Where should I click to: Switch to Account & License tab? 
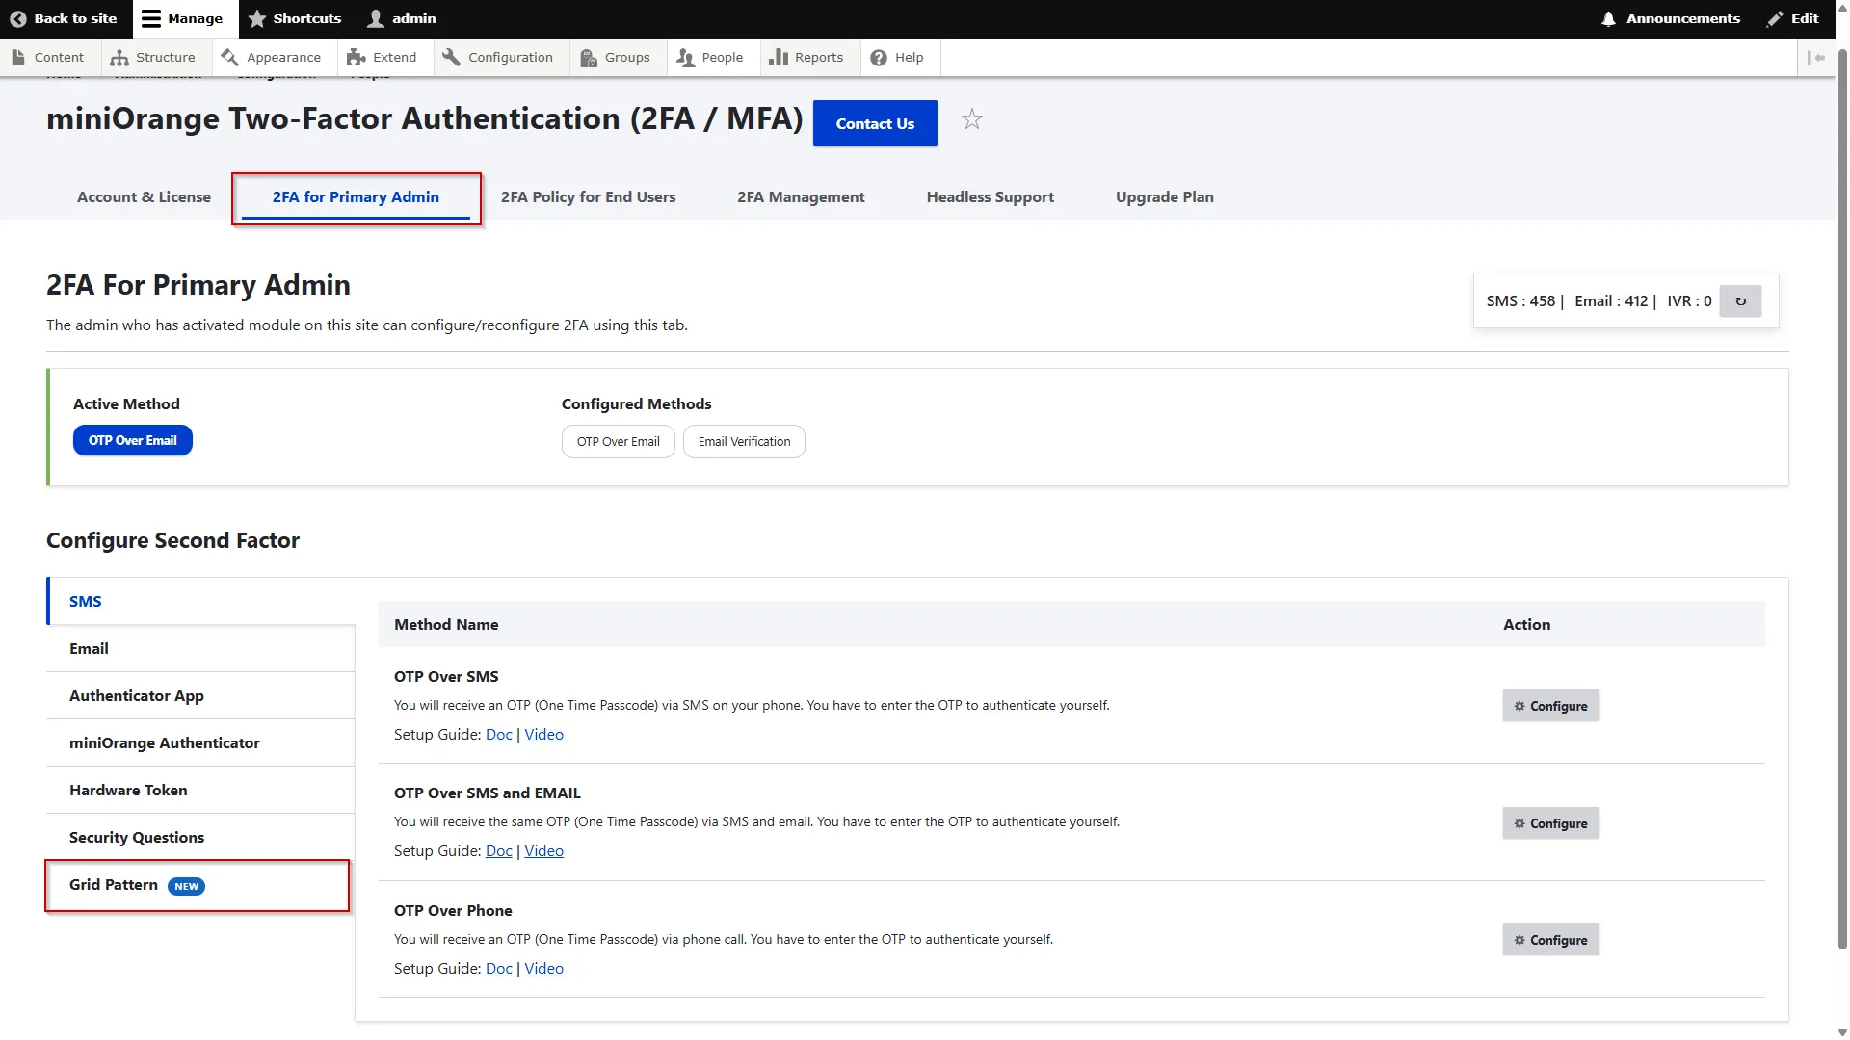[x=144, y=196]
